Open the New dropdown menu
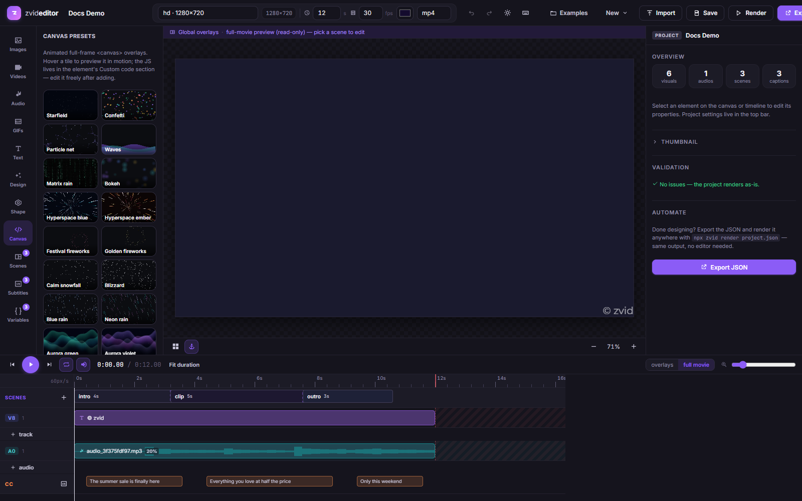The height and width of the screenshot is (501, 802). (x=616, y=13)
